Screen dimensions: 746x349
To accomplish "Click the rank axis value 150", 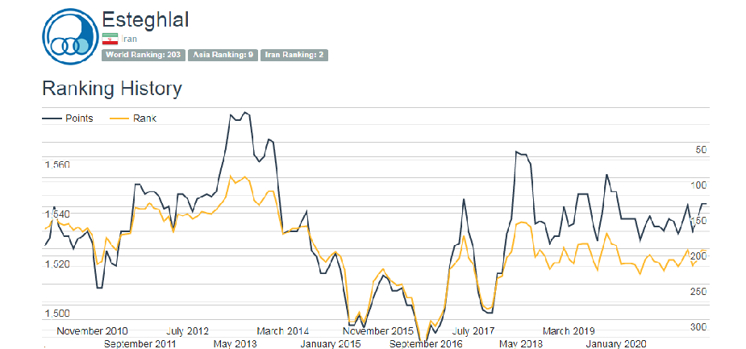I will pos(699,221).
